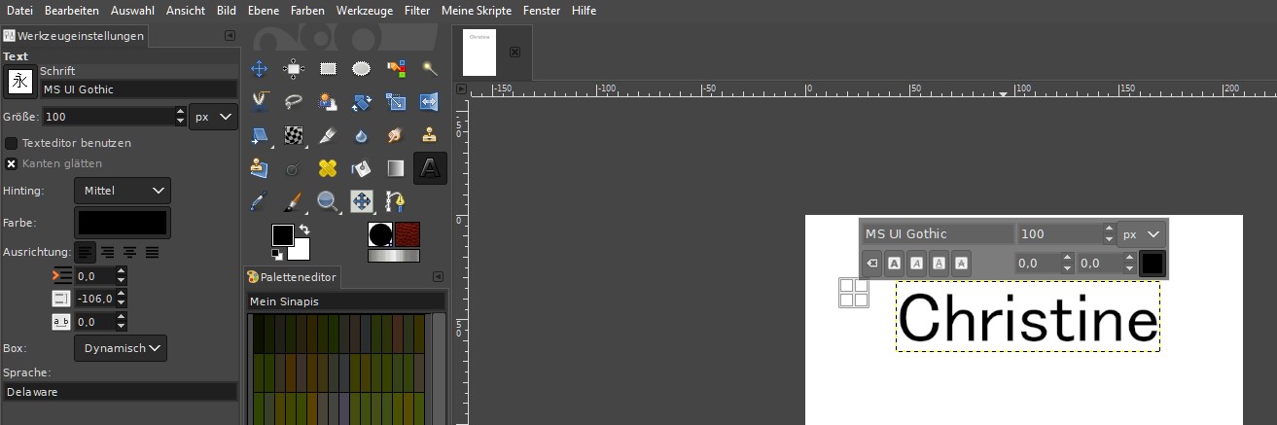This screenshot has height=425, width=1277.
Task: Select the Gradient fill tool
Action: 395,168
